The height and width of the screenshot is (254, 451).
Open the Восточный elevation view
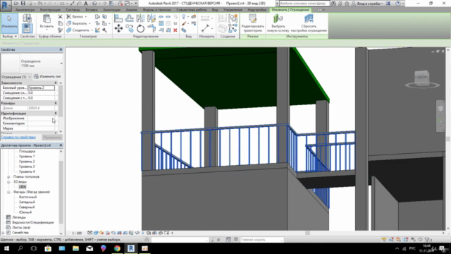[27, 197]
